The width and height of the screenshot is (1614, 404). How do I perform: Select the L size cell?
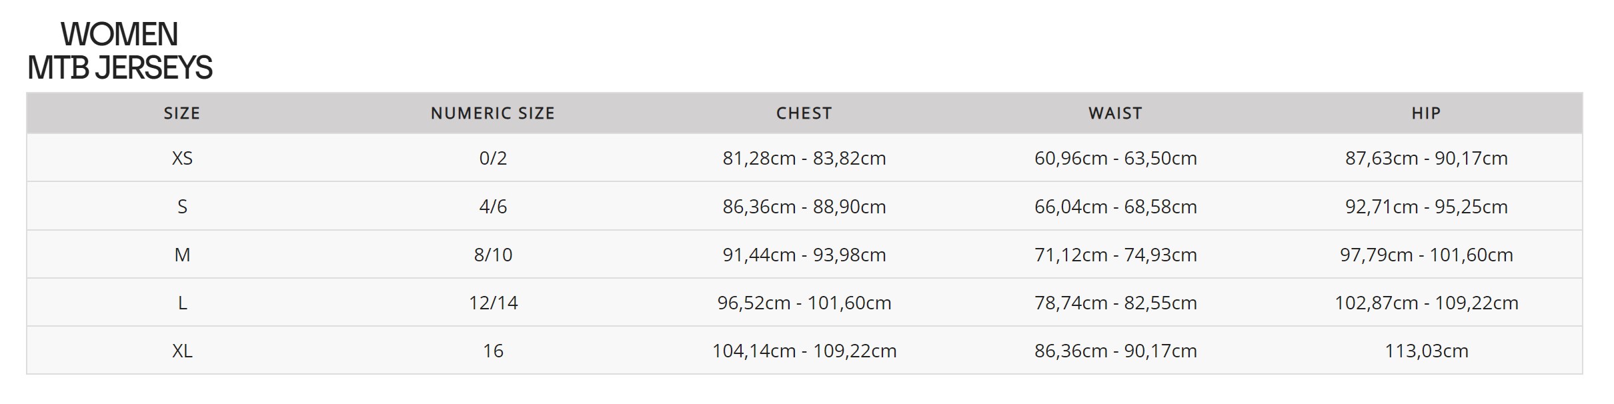(x=182, y=303)
